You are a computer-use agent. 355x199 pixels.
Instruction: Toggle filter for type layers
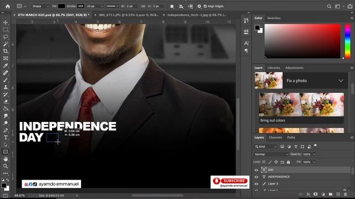pos(296,146)
